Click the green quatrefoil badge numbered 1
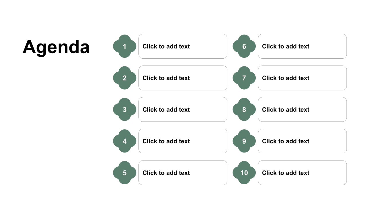This screenshot has width=367, height=206. tap(124, 46)
